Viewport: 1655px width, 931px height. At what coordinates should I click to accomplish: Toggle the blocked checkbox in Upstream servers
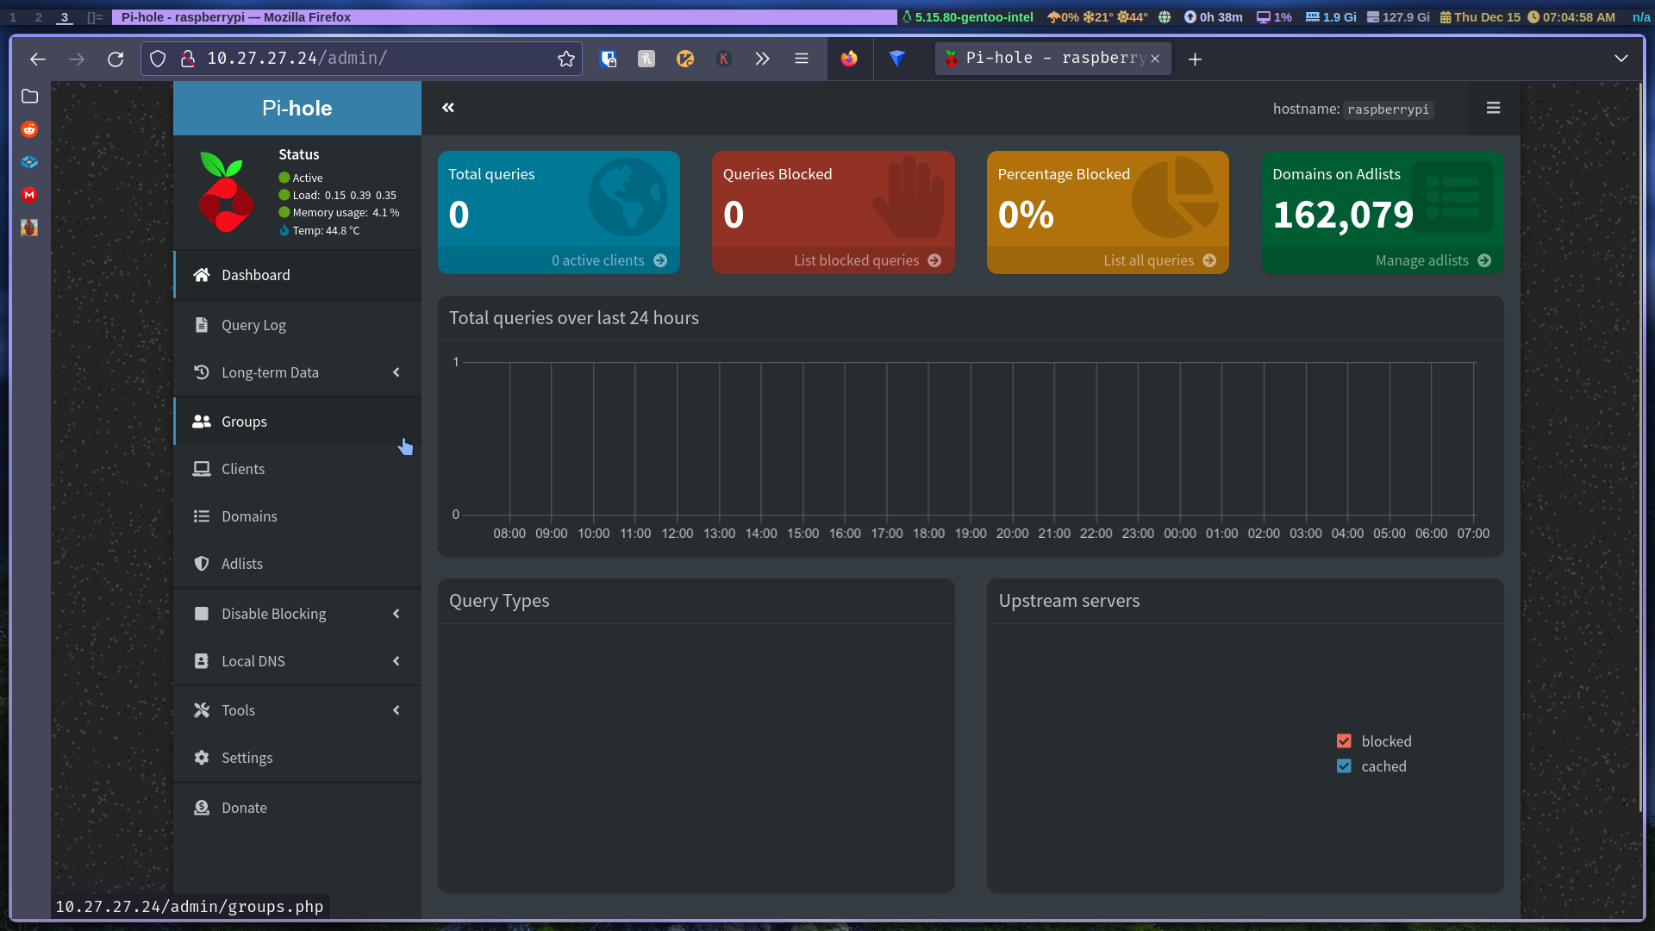pyautogui.click(x=1345, y=741)
